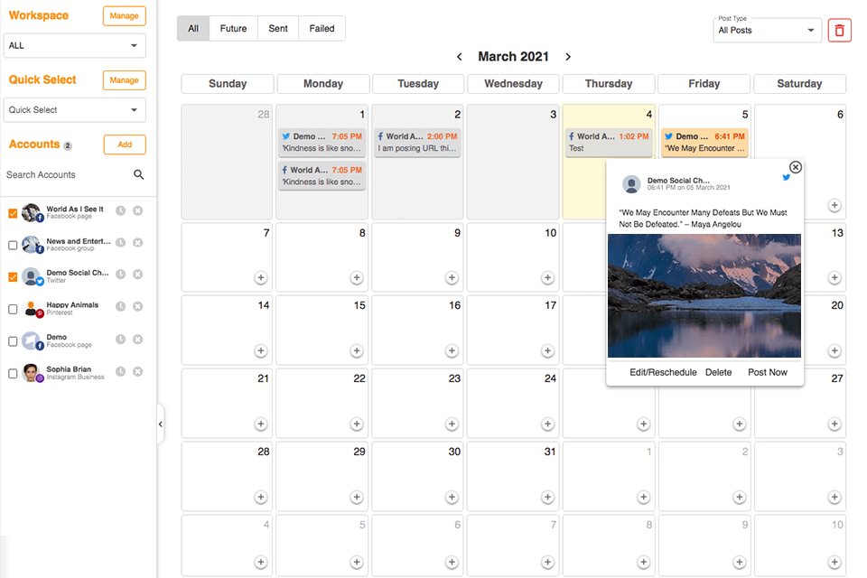Add post on March 24
The height and width of the screenshot is (578, 867).
[547, 424]
